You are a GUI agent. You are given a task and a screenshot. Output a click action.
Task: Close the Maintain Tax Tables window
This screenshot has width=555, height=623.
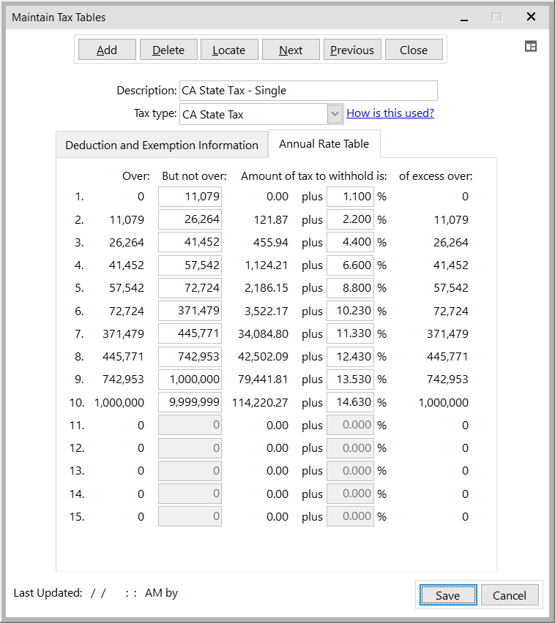coord(531,17)
